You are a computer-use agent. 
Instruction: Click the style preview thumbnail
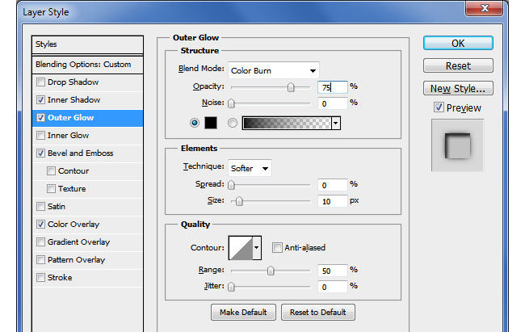pyautogui.click(x=457, y=145)
